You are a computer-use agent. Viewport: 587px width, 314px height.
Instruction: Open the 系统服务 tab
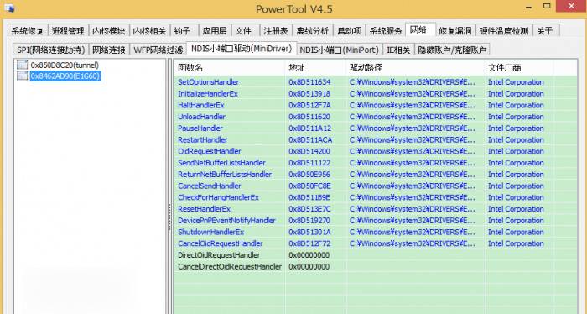point(386,31)
